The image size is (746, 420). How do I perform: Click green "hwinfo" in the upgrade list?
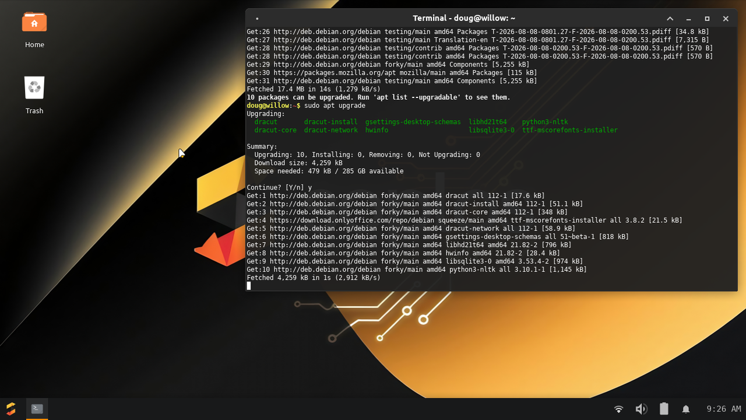pyautogui.click(x=377, y=130)
